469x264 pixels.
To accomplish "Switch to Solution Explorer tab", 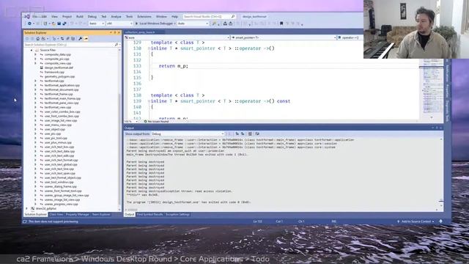I will click(36, 215).
